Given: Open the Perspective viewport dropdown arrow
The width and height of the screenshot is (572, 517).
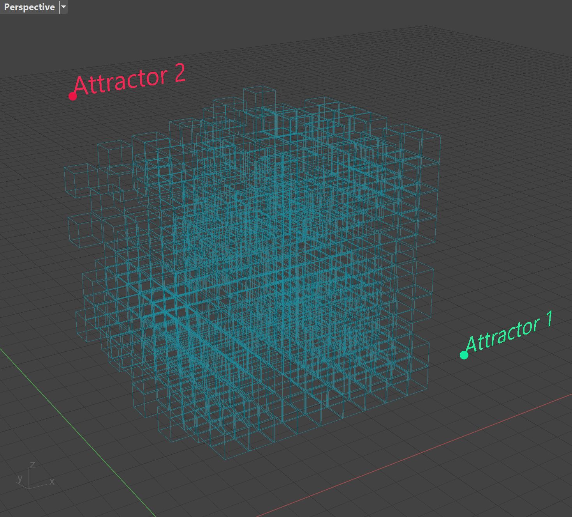Looking at the screenshot, I should (64, 7).
